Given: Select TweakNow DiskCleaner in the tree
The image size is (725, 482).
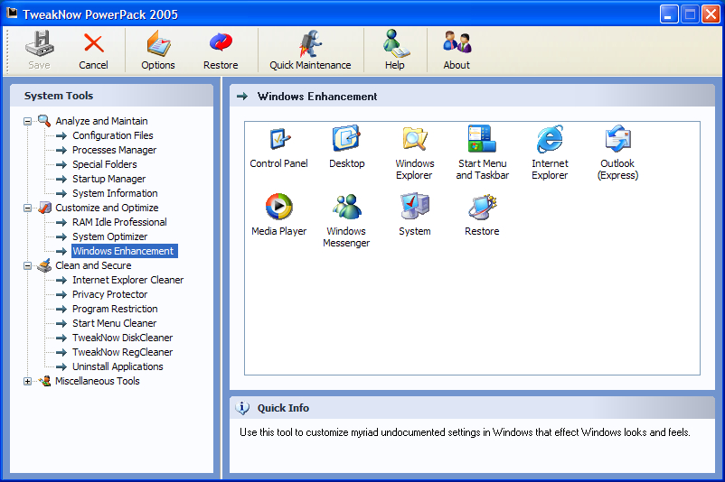Looking at the screenshot, I should coord(123,338).
